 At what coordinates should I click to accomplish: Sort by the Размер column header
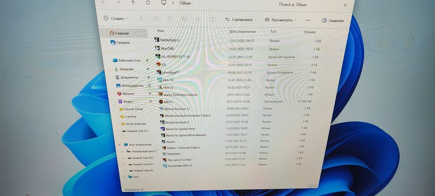click(x=310, y=32)
